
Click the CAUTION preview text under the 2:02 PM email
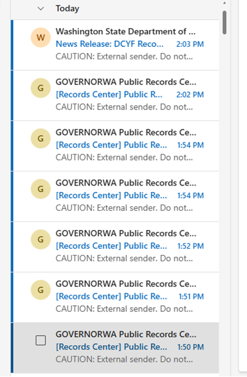pyautogui.click(x=124, y=108)
